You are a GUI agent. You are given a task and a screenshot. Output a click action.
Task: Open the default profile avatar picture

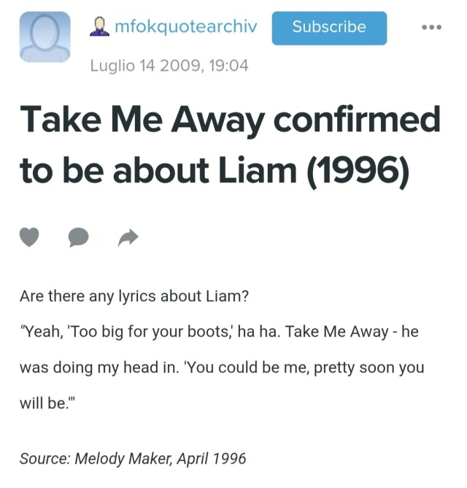(x=45, y=36)
